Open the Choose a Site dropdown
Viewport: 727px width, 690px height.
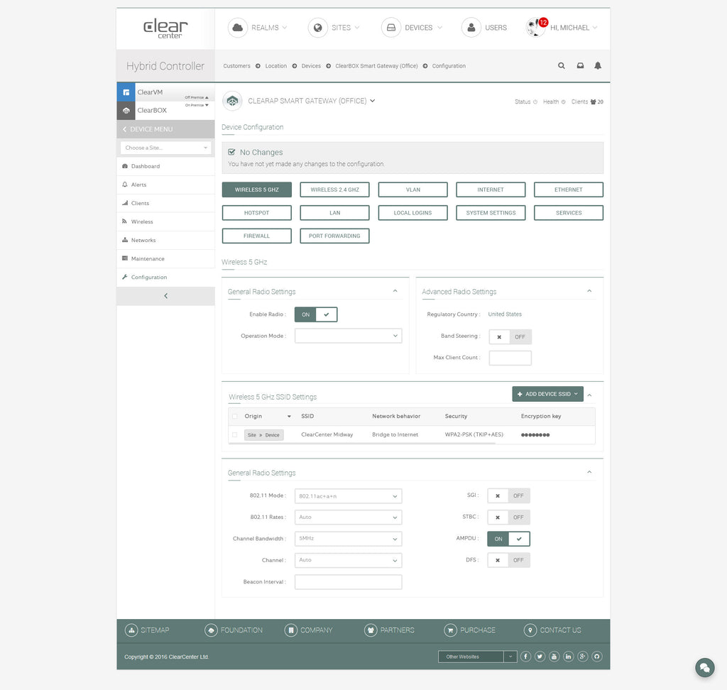pyautogui.click(x=165, y=148)
